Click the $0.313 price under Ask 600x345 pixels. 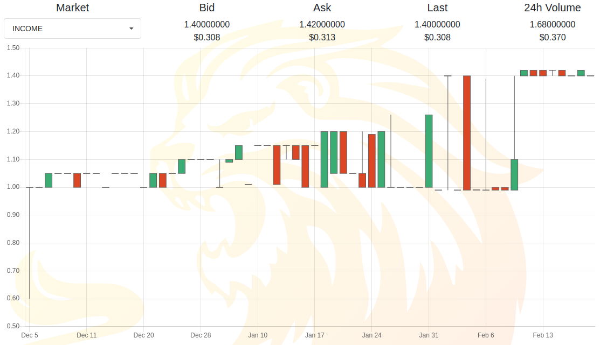pyautogui.click(x=322, y=38)
